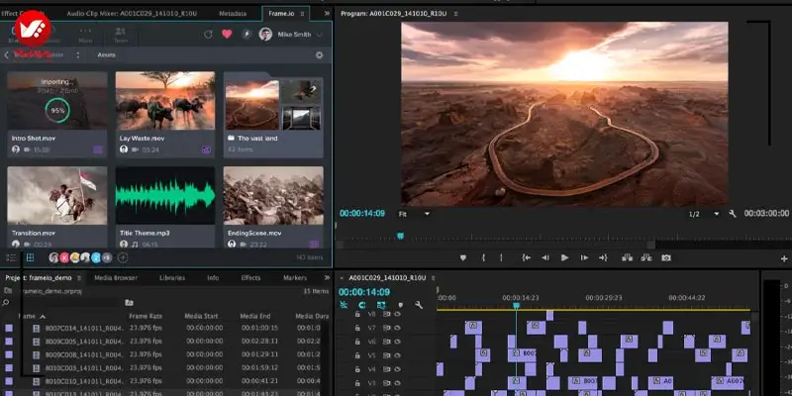
Task: Open the Team section in Frame.io
Action: click(x=120, y=35)
